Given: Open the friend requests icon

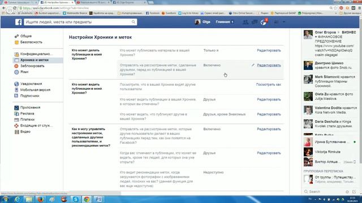Looking at the screenshot, I should [x=245, y=22].
